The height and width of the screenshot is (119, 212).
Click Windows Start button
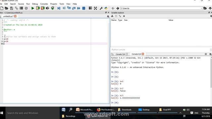click(2, 113)
